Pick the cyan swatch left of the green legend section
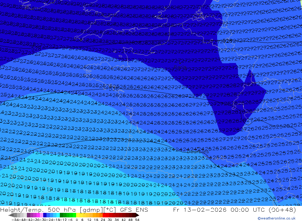 coord(58,215)
